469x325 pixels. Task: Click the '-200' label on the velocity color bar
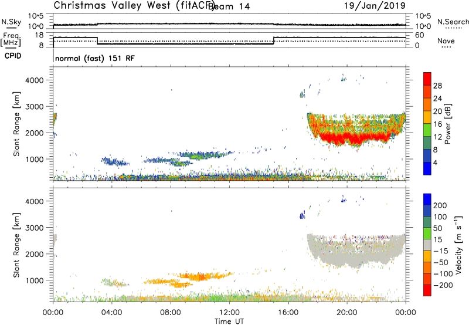(x=443, y=285)
